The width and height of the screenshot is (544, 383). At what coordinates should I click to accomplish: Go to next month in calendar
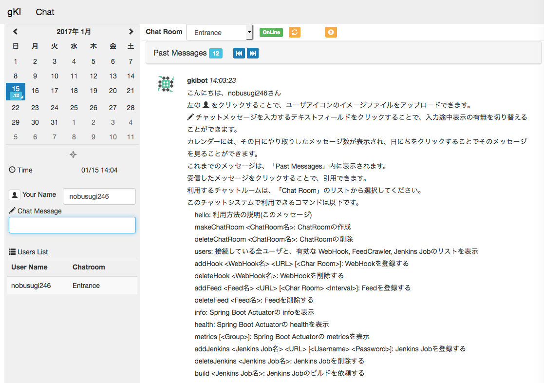pyautogui.click(x=131, y=32)
